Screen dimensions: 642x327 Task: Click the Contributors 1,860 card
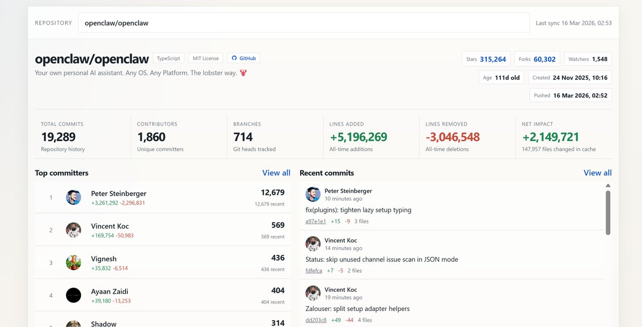tap(179, 137)
